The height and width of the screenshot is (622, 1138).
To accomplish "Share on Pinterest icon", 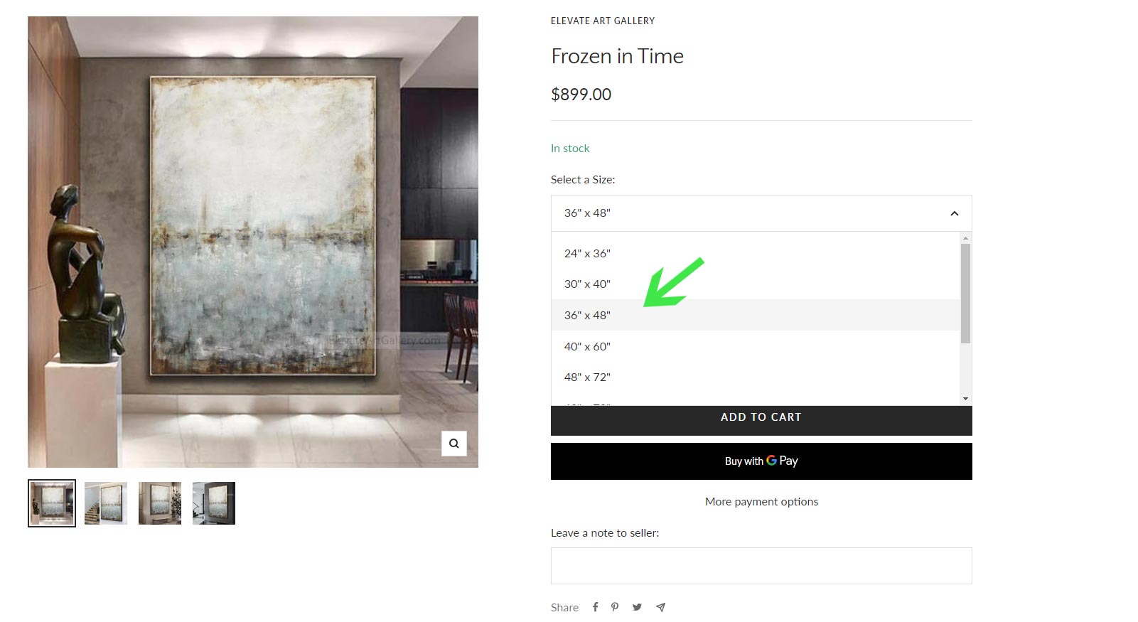I will coord(615,607).
